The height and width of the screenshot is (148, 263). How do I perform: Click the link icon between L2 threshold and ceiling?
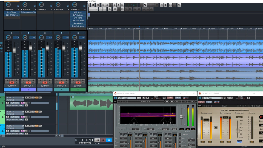[216, 127]
